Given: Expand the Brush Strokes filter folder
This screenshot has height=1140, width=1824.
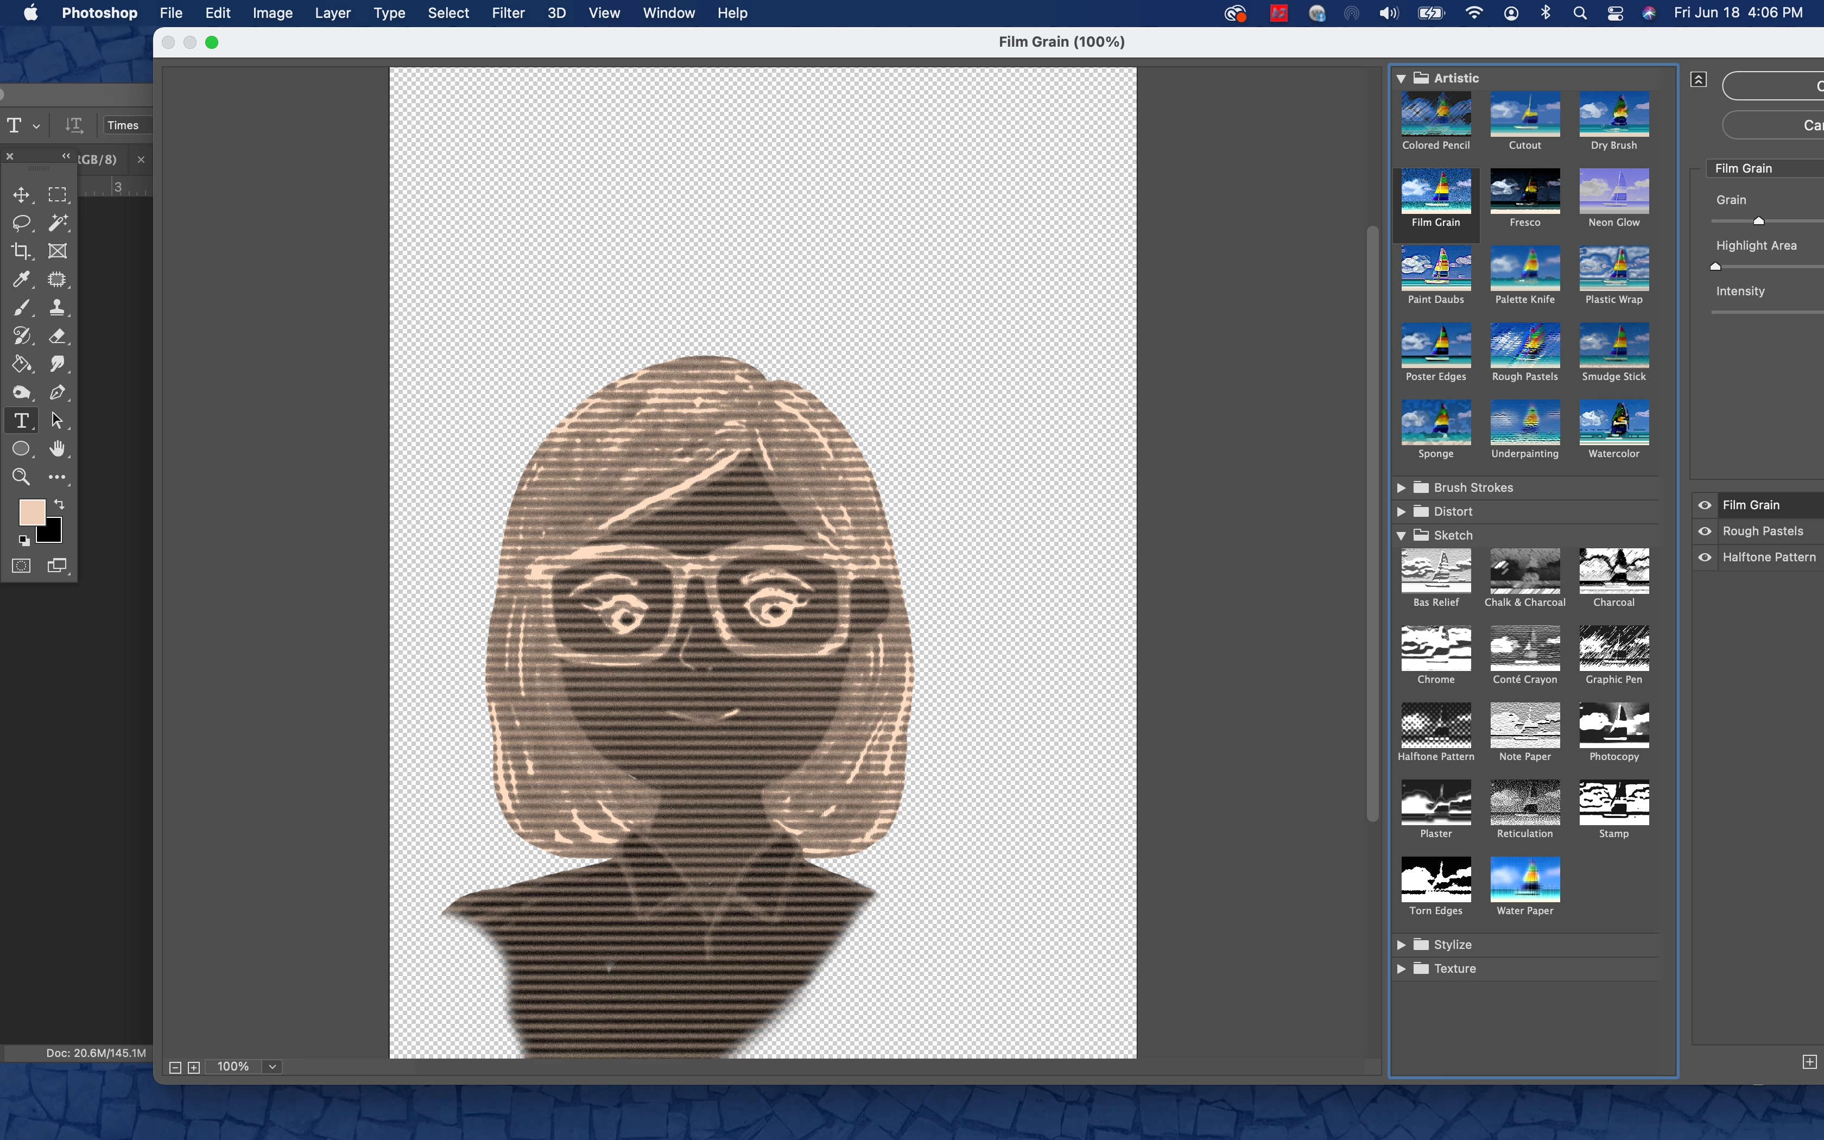Looking at the screenshot, I should (1401, 488).
